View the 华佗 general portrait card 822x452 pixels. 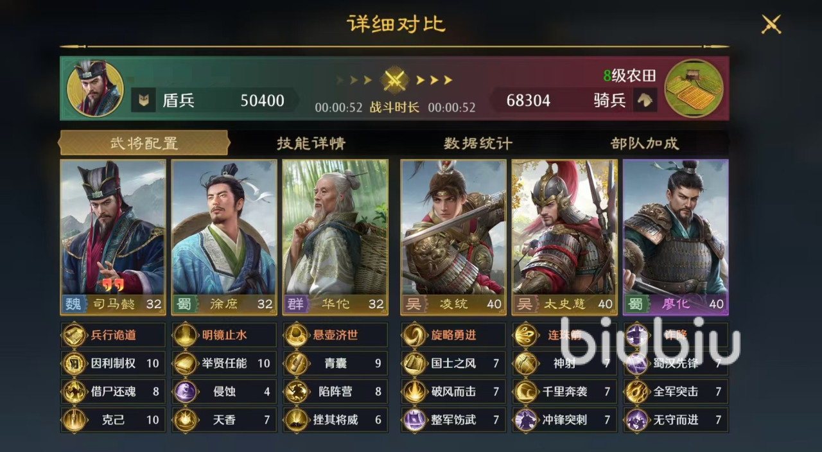tap(335, 238)
